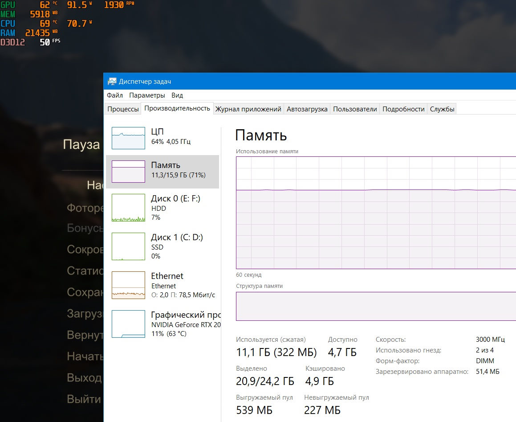Click the 539 МБ paged pool value
This screenshot has height=422, width=516.
point(254,410)
